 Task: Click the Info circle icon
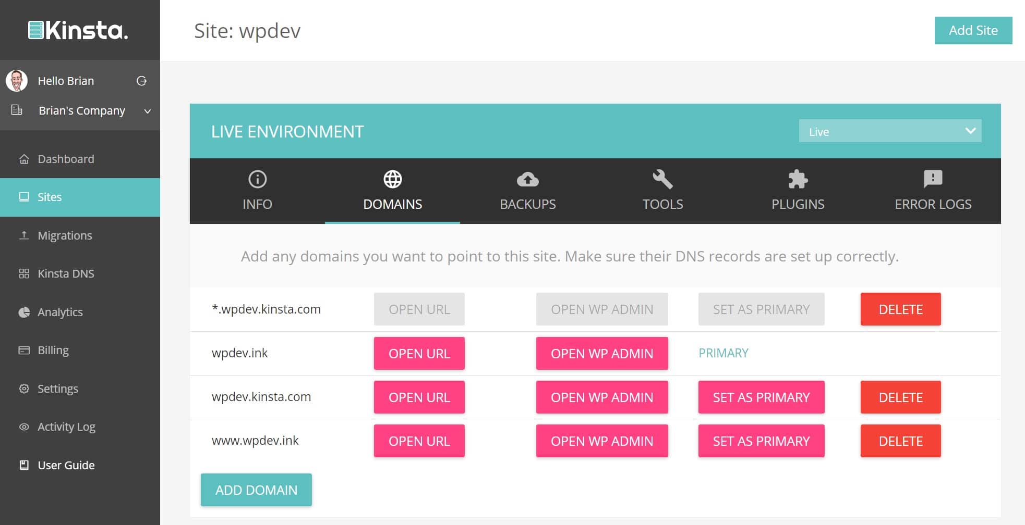(x=257, y=179)
